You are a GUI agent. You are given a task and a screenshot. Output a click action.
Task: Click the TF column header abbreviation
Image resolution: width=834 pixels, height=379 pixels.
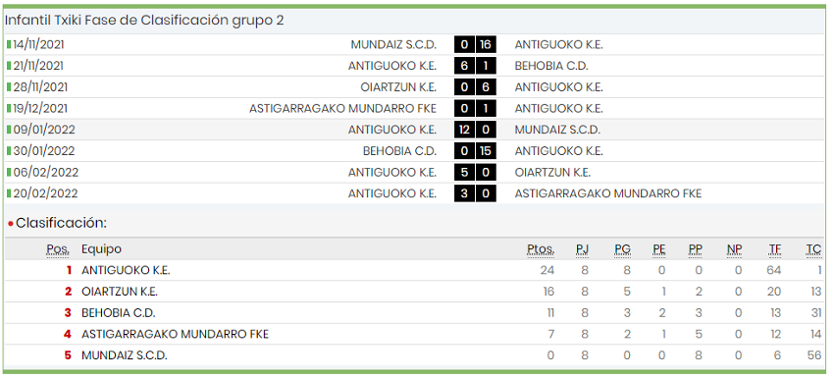(x=775, y=249)
